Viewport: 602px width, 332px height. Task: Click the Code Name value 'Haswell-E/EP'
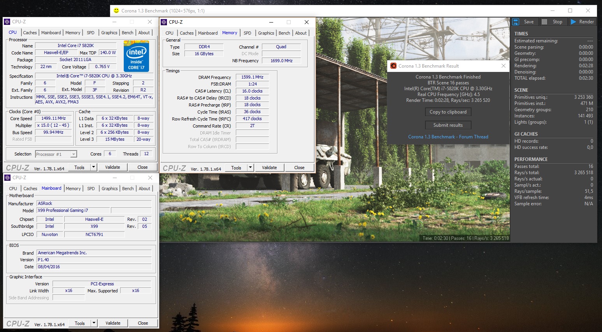[x=56, y=52]
